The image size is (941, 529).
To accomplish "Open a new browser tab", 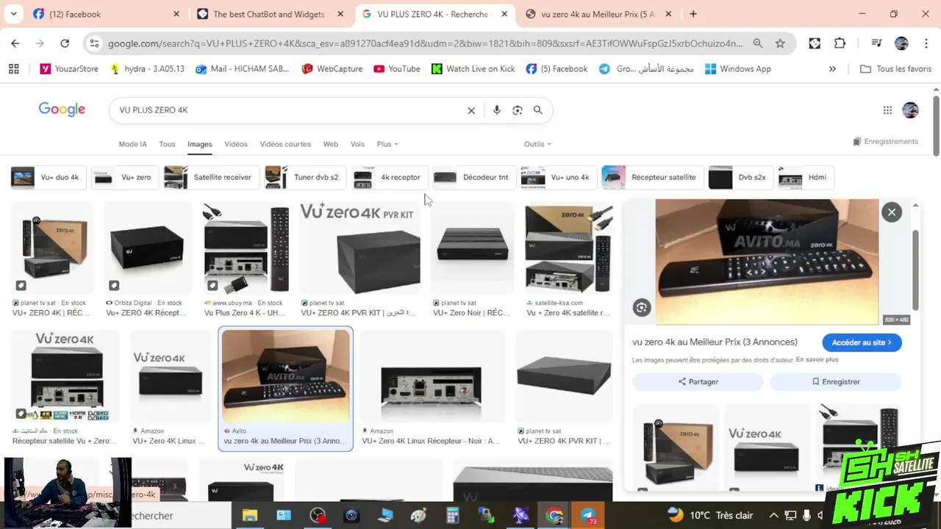I will (693, 14).
